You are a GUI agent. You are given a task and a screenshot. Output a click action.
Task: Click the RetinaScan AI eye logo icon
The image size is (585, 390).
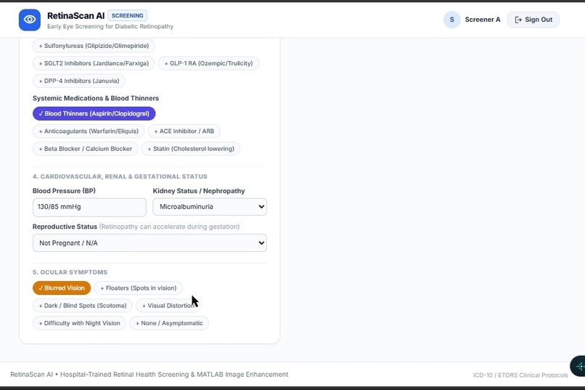[x=30, y=20]
